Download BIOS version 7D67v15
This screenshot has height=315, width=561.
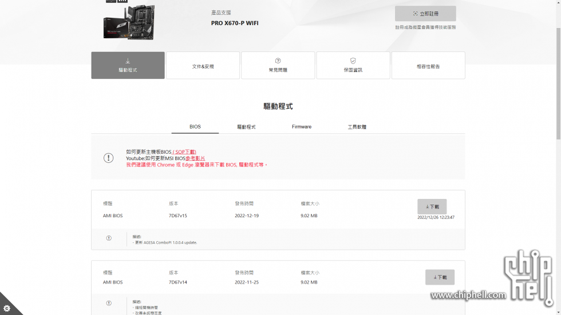(x=432, y=206)
